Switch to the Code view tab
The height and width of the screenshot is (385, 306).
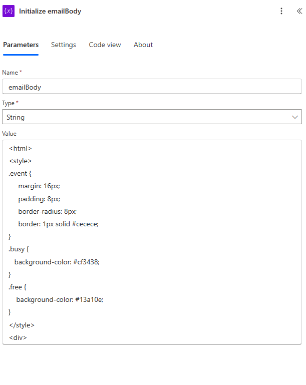click(x=105, y=45)
